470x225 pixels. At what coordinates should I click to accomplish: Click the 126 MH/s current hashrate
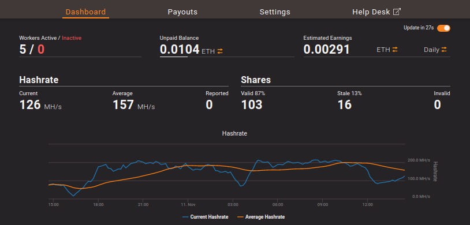(40, 105)
